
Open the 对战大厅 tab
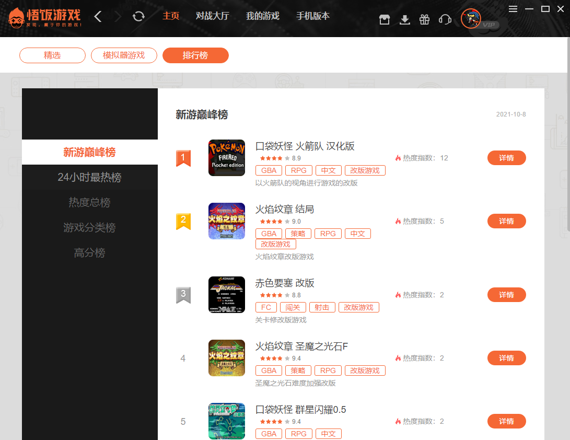212,16
